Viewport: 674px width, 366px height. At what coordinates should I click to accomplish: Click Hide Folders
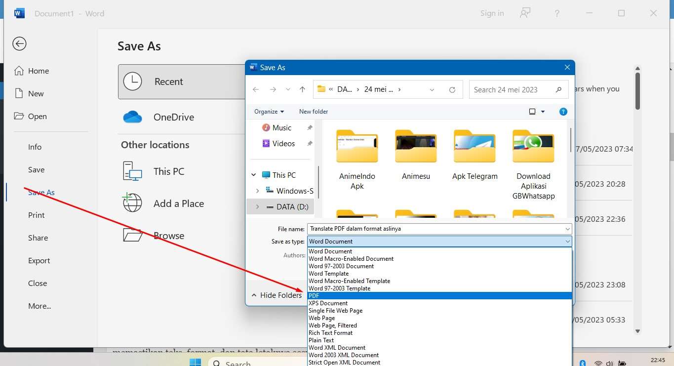click(277, 295)
